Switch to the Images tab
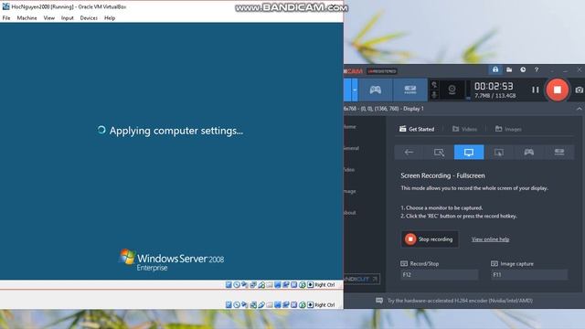The image size is (585, 329). pos(508,129)
